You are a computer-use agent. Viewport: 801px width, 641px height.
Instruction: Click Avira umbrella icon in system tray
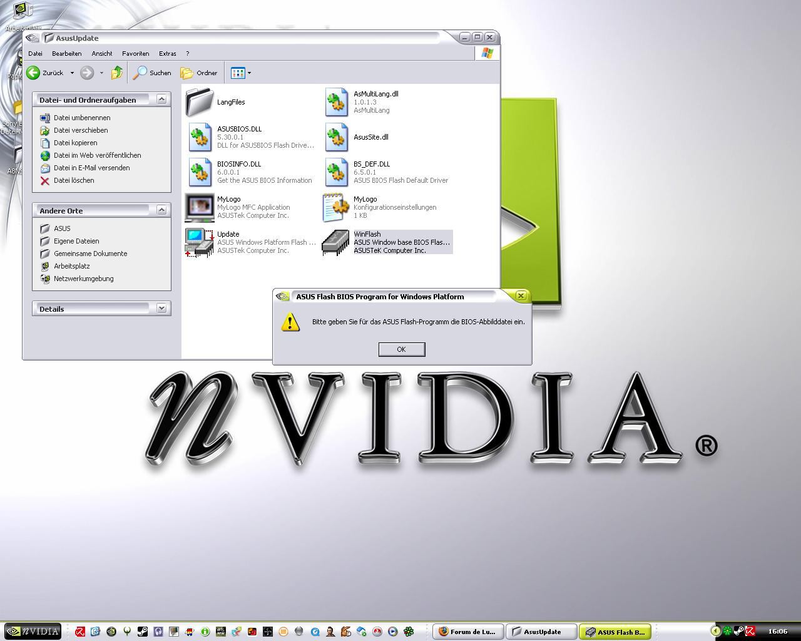750,631
